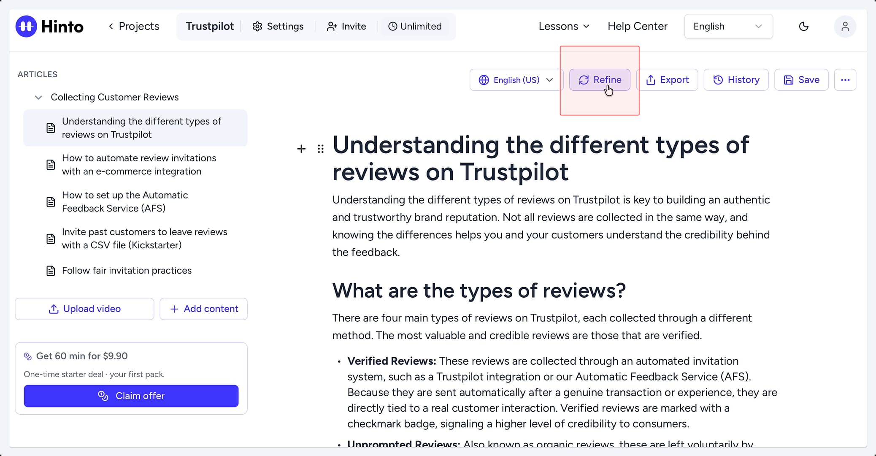Claim the 60 min starter offer
This screenshot has height=456, width=876.
[131, 396]
